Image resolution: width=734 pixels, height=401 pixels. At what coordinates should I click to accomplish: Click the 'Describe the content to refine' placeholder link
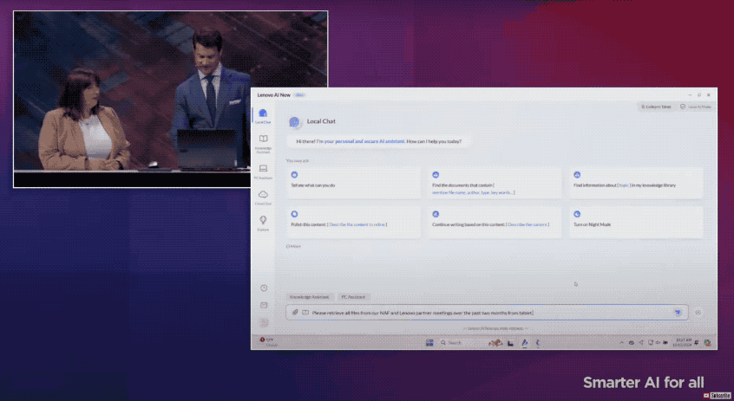[x=357, y=224]
